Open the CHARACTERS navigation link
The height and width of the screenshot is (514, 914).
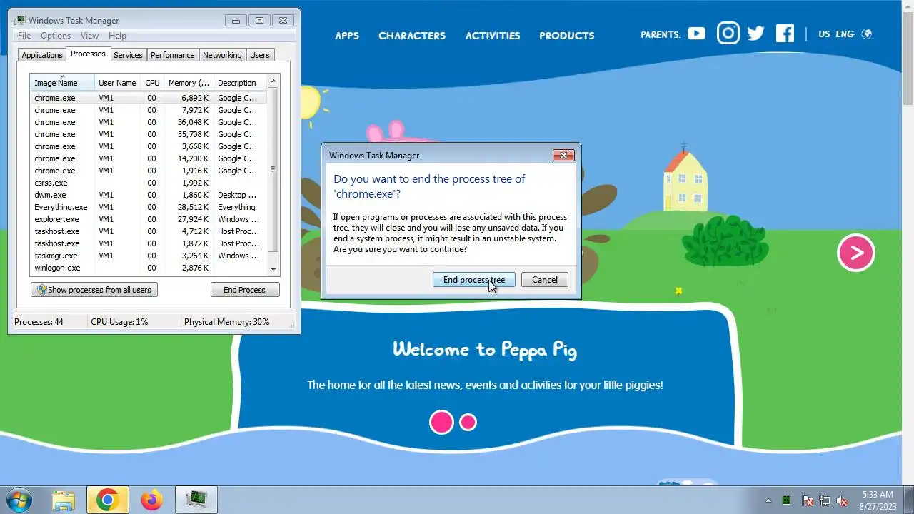412,36
